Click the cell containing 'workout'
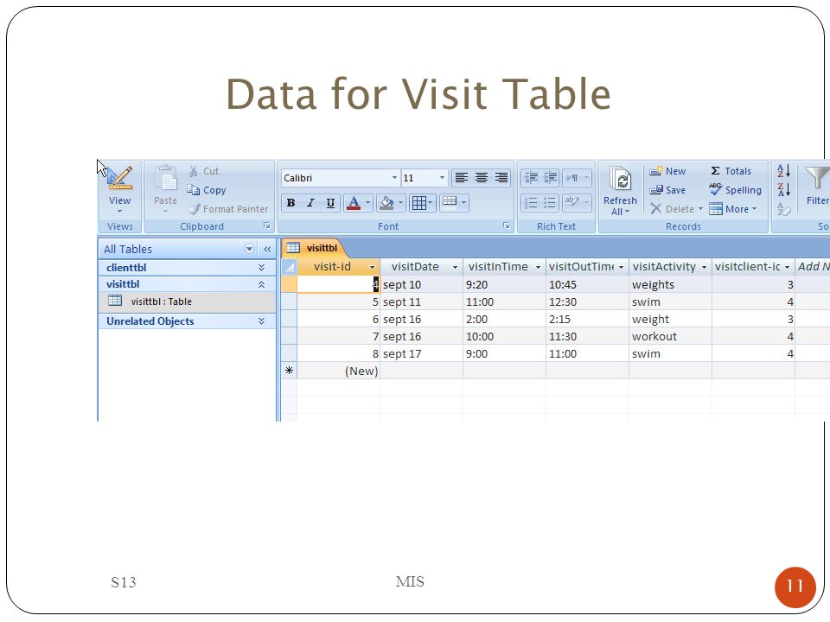Viewport: 830px width, 622px height. (670, 336)
